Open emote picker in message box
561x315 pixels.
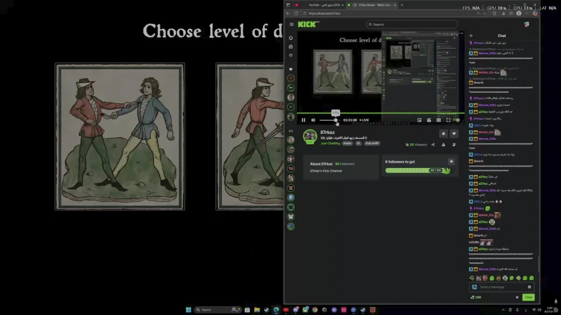click(x=529, y=287)
